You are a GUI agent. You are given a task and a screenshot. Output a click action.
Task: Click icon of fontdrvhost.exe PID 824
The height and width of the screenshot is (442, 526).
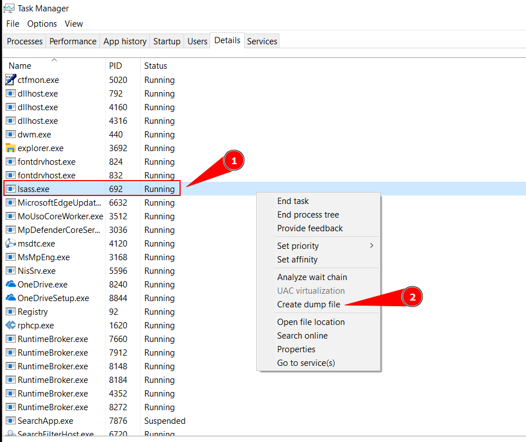[11, 162]
